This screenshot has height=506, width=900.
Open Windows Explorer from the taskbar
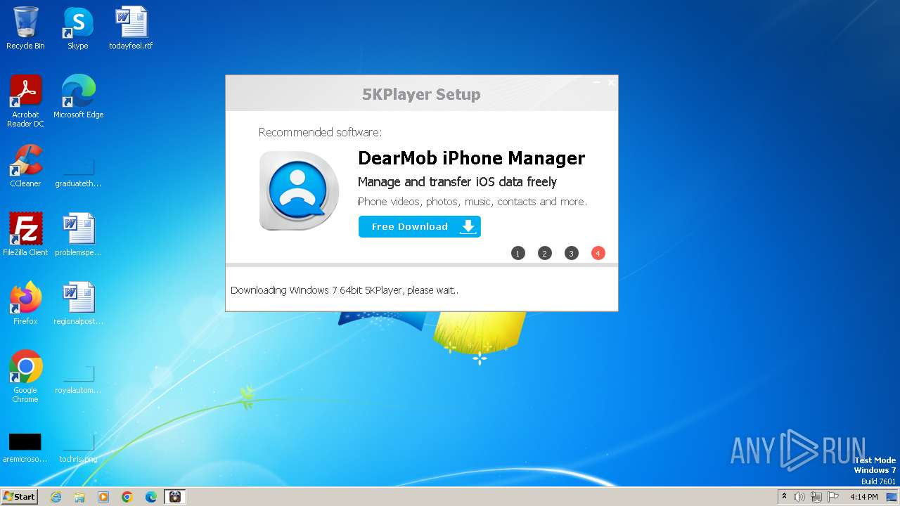coord(79,497)
